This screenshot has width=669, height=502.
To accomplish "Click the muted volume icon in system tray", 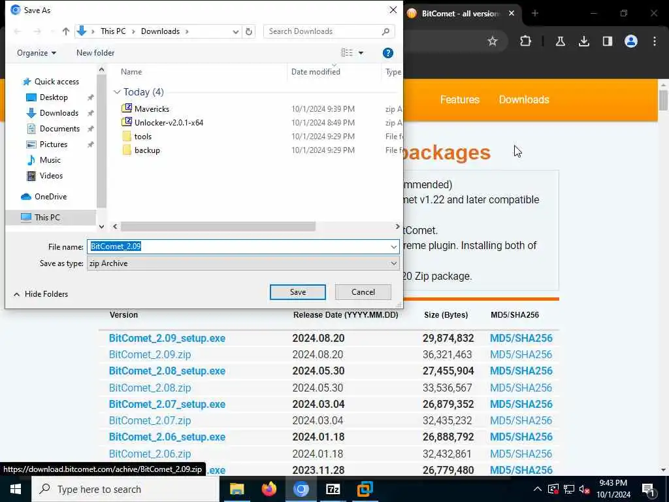I will 584,490.
